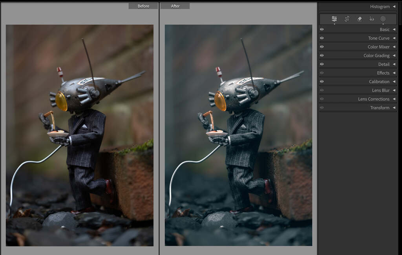Click the Before photo preview

click(x=80, y=135)
